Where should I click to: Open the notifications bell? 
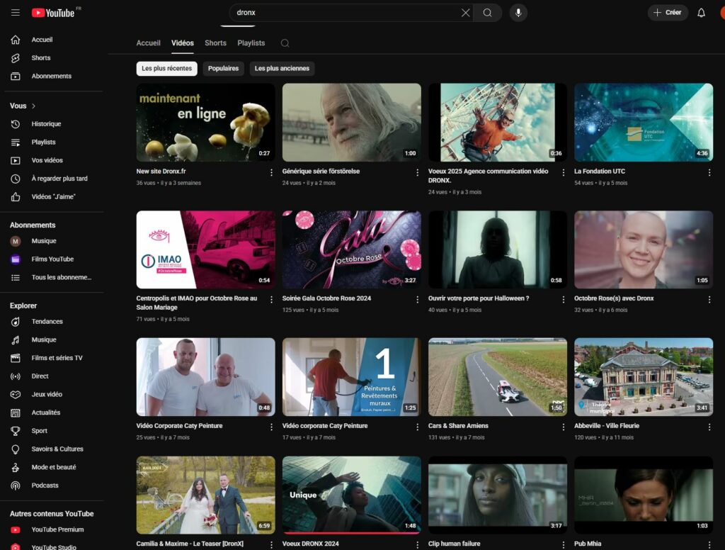(x=701, y=13)
